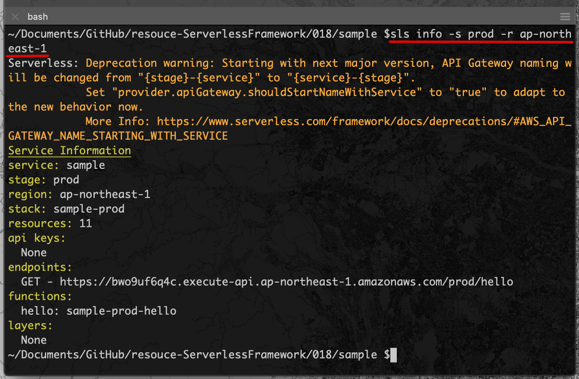Screen dimensions: 579x379
Task: Open the hamburger menu in title bar
Action: coord(565,17)
